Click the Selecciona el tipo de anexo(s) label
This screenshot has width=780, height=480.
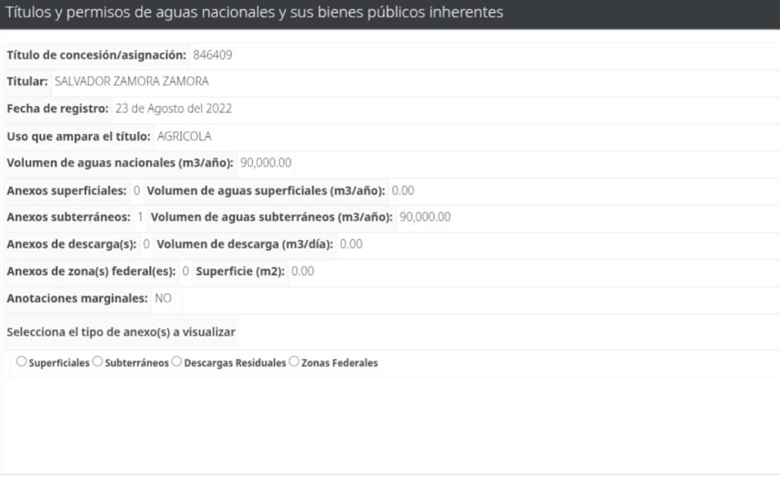121,331
